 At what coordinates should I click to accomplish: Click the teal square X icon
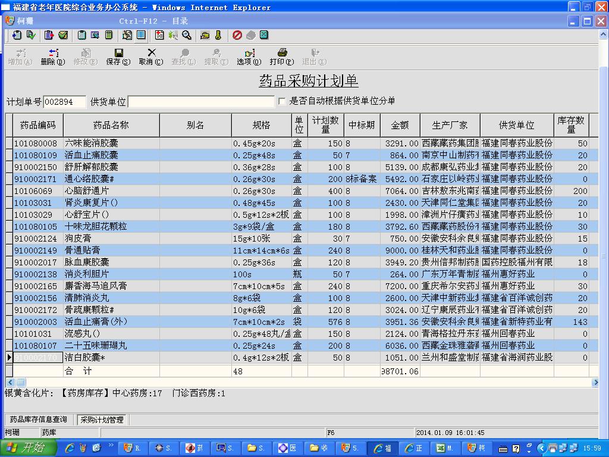point(263,35)
